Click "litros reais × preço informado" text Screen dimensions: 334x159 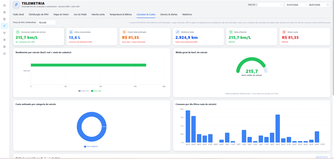pyautogui.click(x=134, y=42)
